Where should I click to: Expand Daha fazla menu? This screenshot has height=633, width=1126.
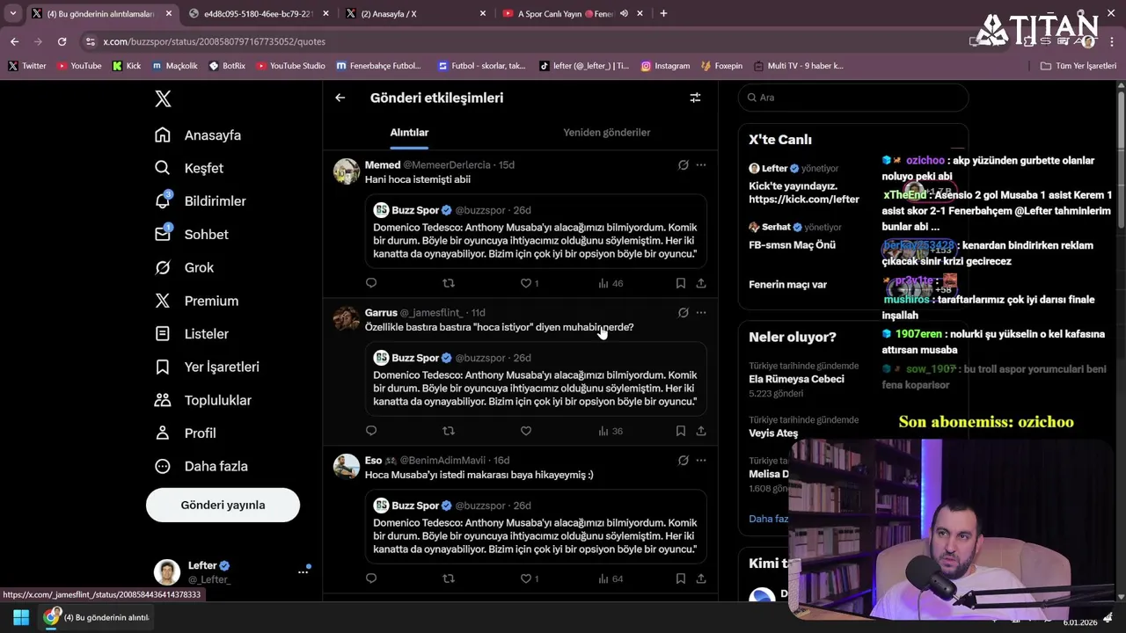tap(201, 466)
